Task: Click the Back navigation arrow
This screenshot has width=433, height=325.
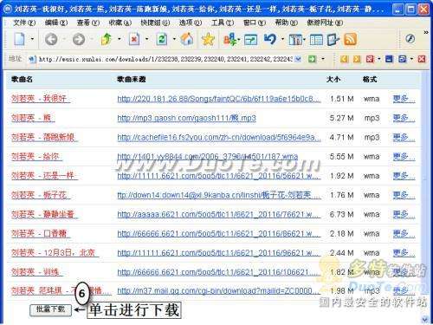Action: coord(51,39)
